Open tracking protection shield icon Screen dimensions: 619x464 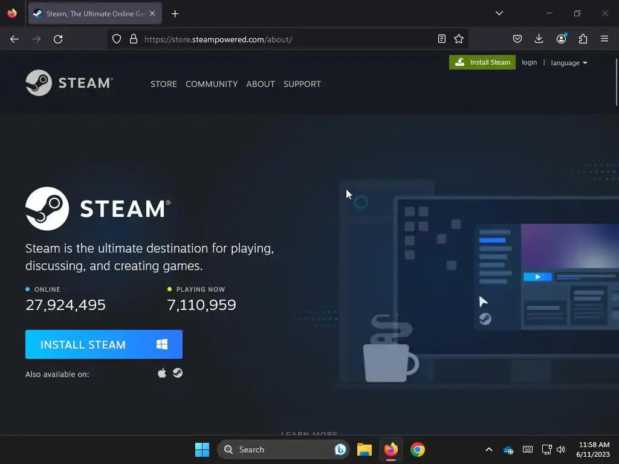pyautogui.click(x=117, y=39)
